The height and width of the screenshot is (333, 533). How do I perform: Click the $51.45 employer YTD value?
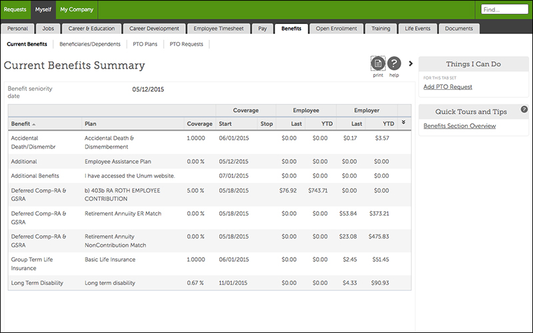click(380, 260)
